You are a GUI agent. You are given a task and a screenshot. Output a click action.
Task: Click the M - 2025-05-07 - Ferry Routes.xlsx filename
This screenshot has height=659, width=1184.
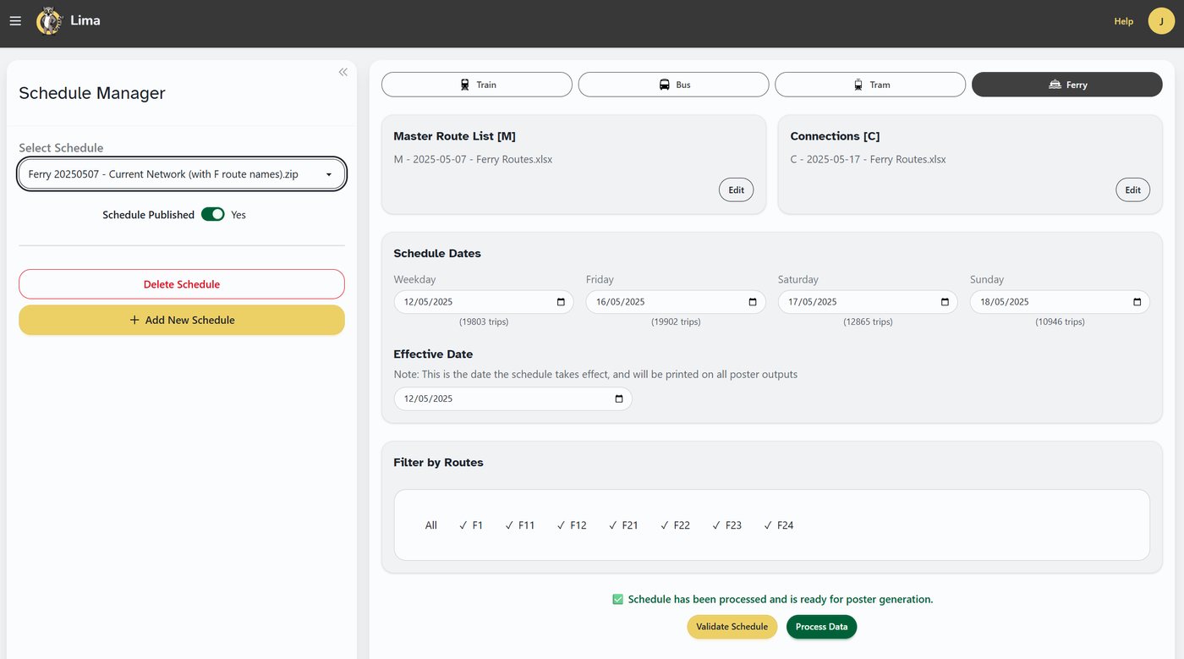(473, 159)
